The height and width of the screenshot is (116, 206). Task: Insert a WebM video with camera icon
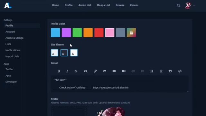pyautogui.click(x=124, y=71)
